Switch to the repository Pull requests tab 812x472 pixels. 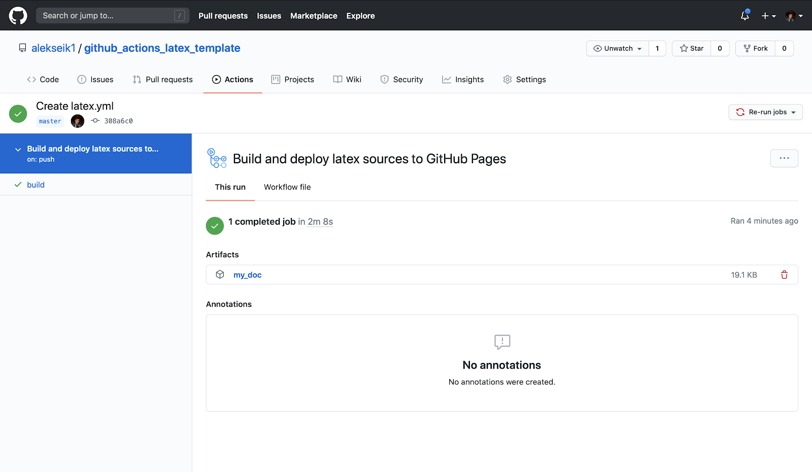click(163, 80)
